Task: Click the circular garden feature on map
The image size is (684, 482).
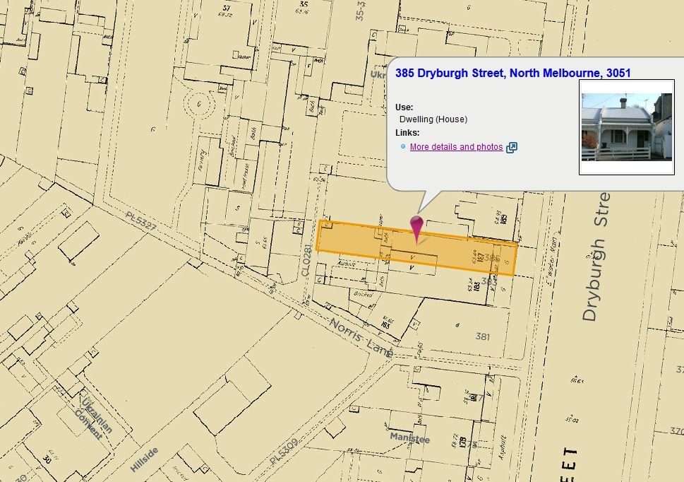Action: 198,106
